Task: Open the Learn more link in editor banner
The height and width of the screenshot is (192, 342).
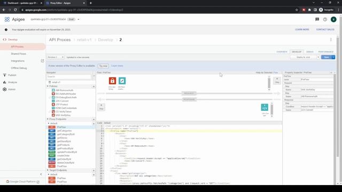Action: (x=117, y=66)
